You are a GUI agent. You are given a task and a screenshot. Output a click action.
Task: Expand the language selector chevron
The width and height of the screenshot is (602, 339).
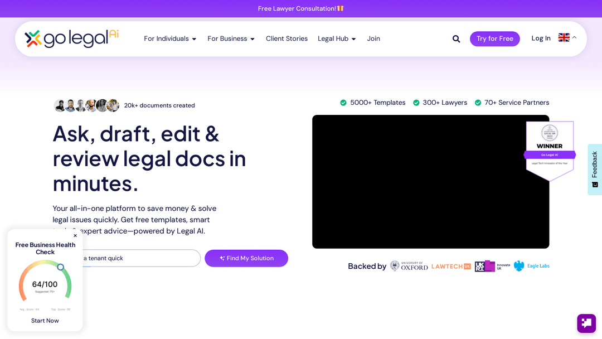[574, 37]
